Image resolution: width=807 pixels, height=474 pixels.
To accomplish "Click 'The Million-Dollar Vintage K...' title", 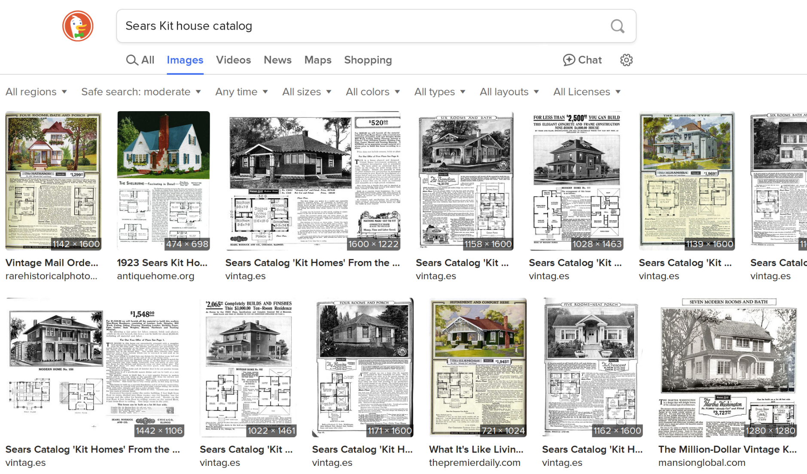I will pos(728,450).
